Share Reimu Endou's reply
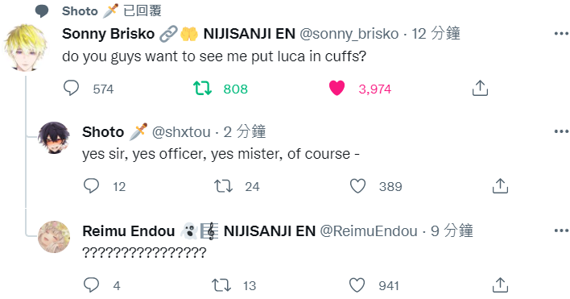 [x=500, y=284]
